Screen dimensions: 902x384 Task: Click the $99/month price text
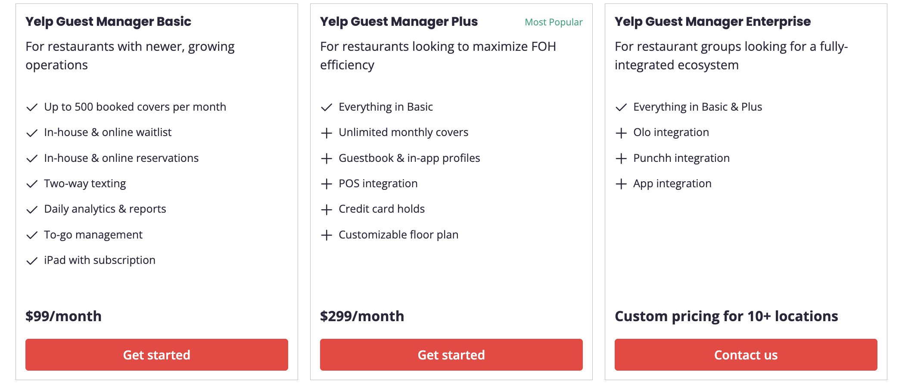[x=63, y=316]
